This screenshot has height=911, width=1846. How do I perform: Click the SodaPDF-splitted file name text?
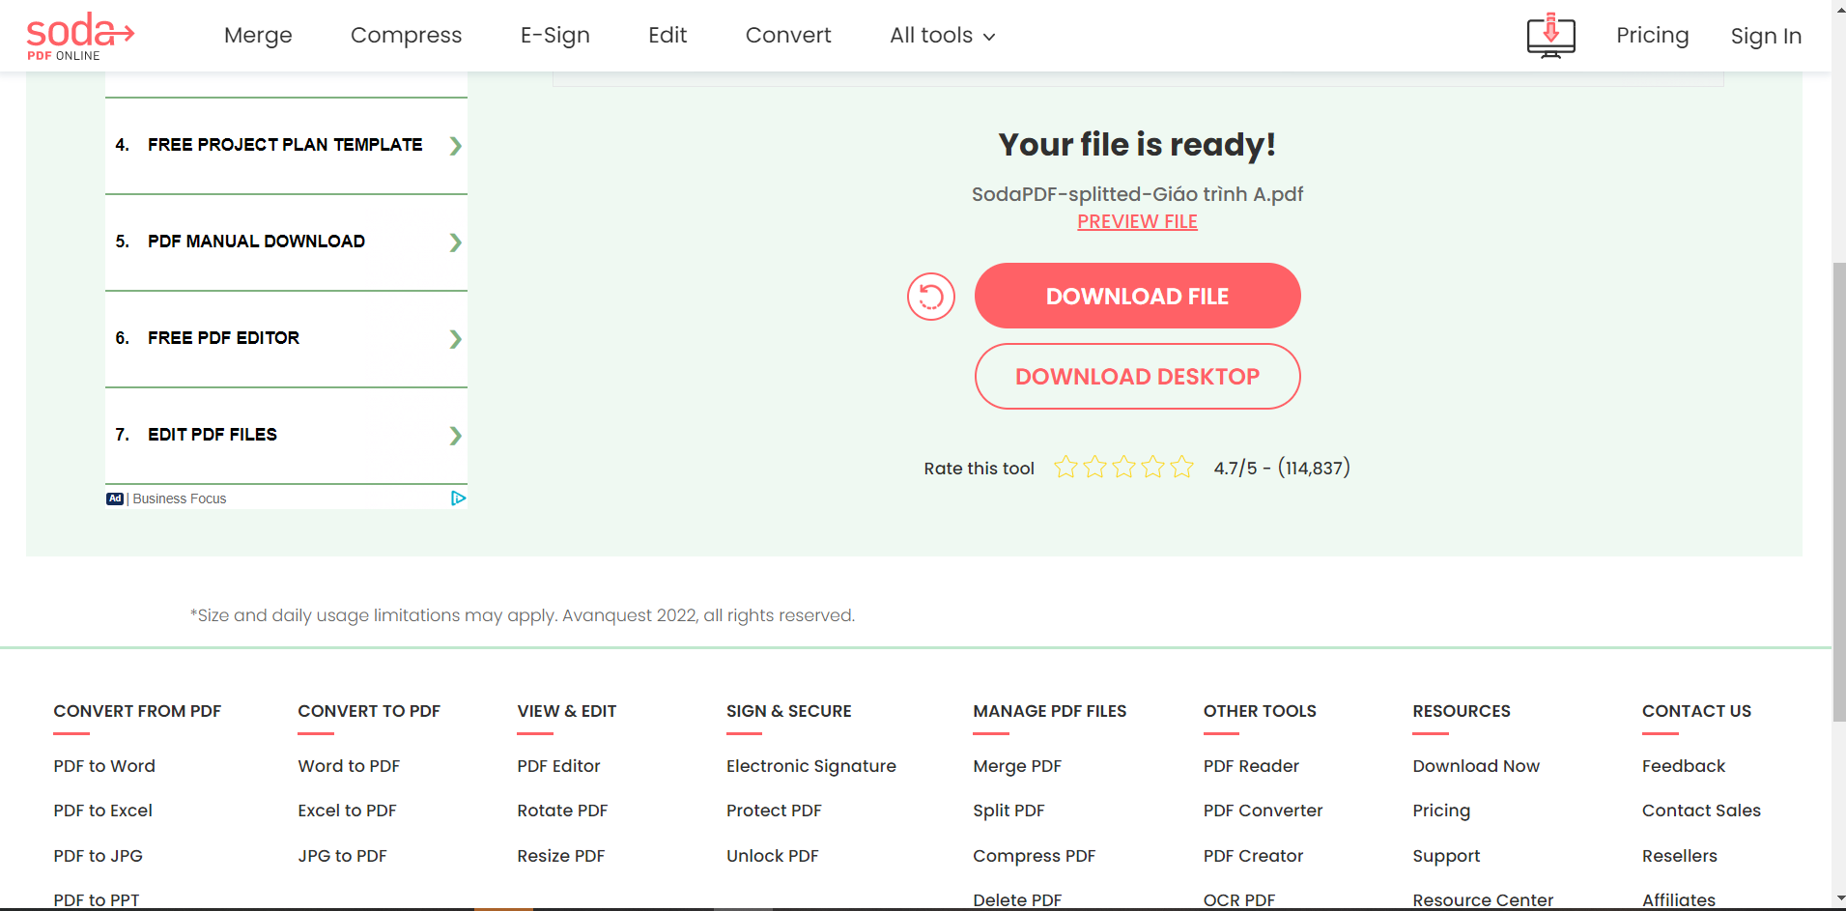pyautogui.click(x=1137, y=194)
